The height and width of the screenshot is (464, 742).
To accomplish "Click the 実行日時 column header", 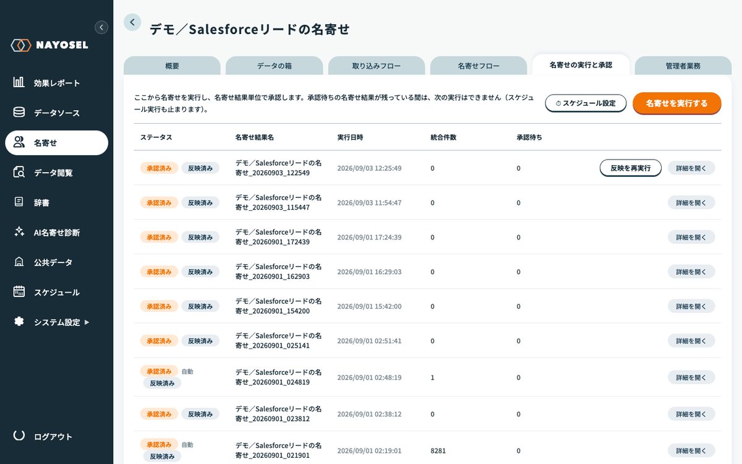I will [350, 137].
